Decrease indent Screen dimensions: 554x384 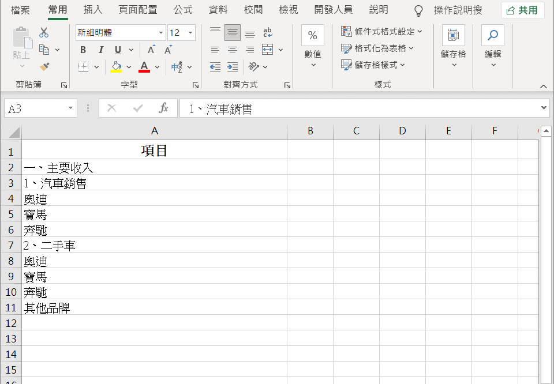215,67
